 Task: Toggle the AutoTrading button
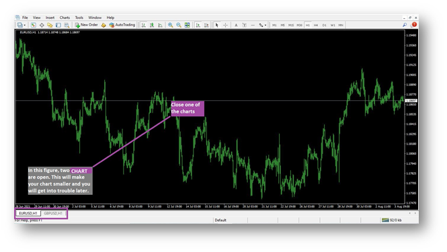click(122, 25)
